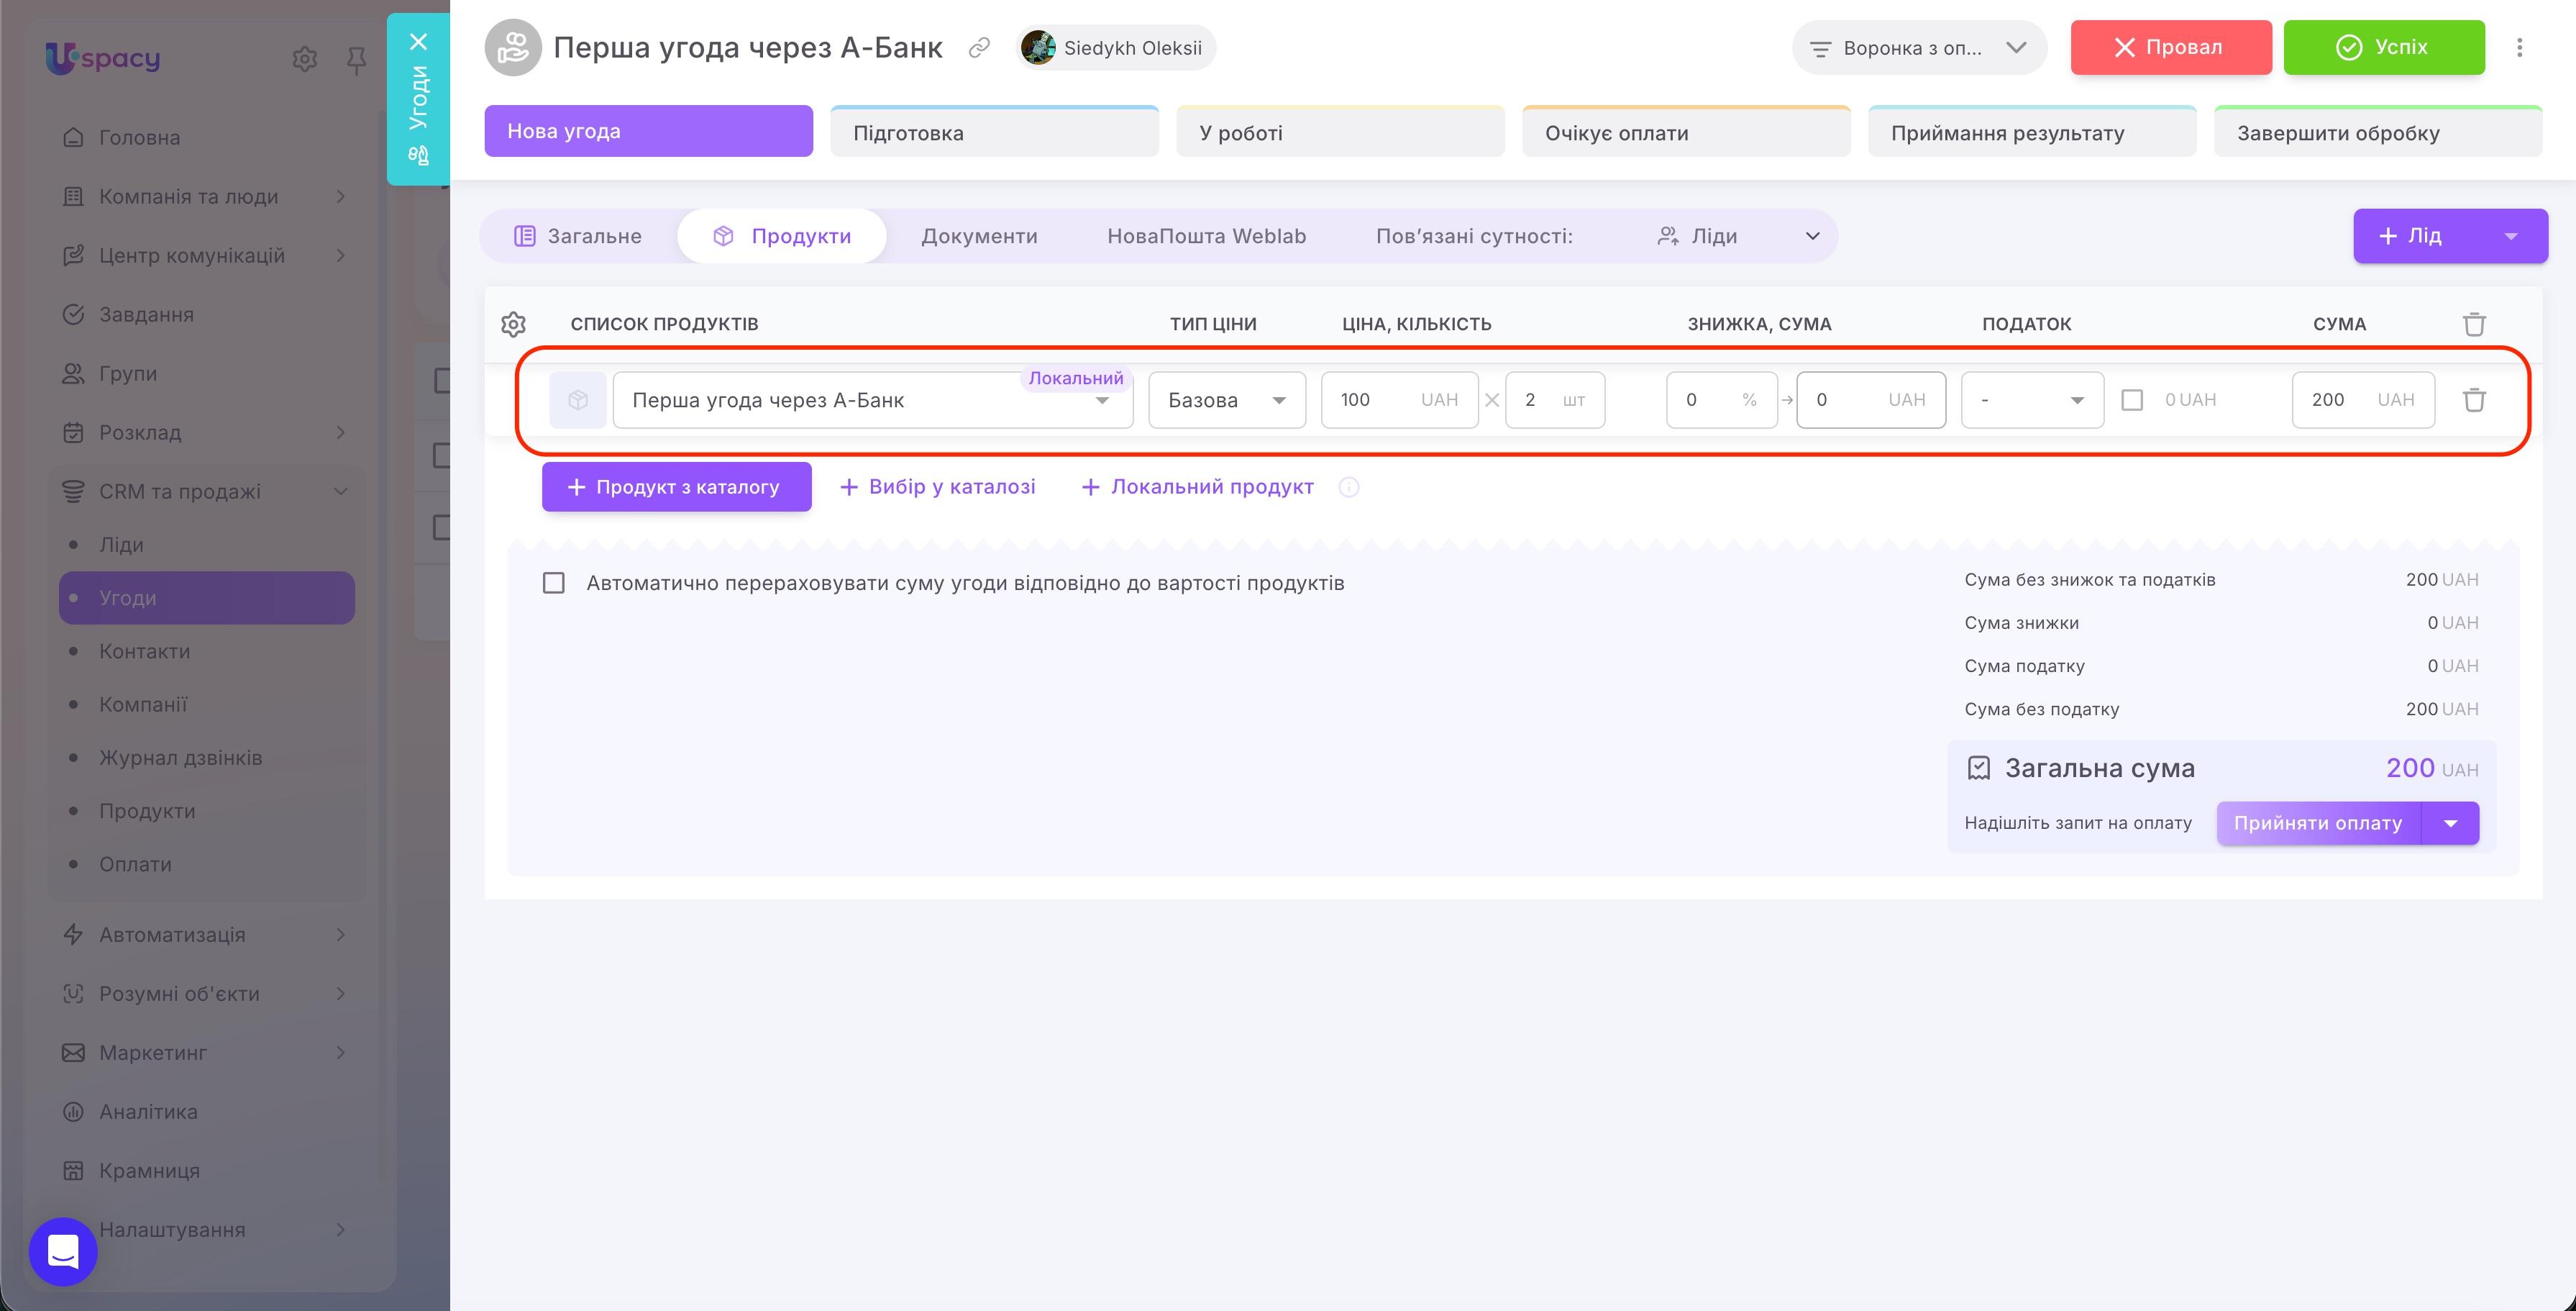Mark the deal as Успіх
This screenshot has height=1311, width=2576.
pos(2383,47)
